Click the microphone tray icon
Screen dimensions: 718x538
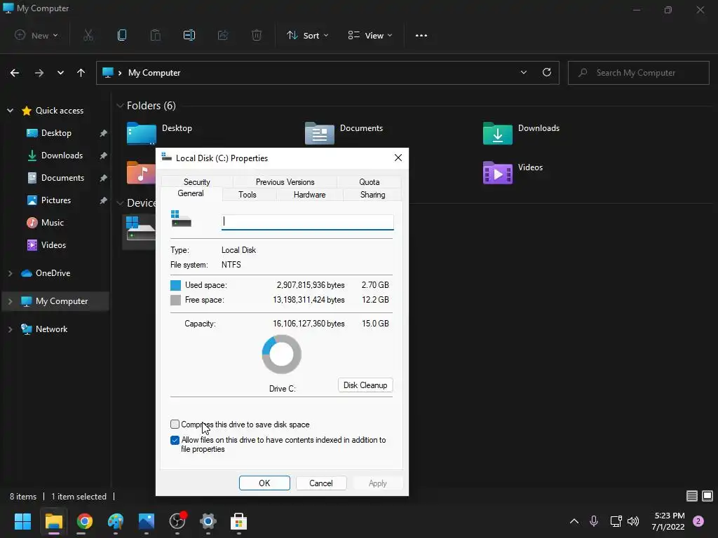(x=594, y=521)
